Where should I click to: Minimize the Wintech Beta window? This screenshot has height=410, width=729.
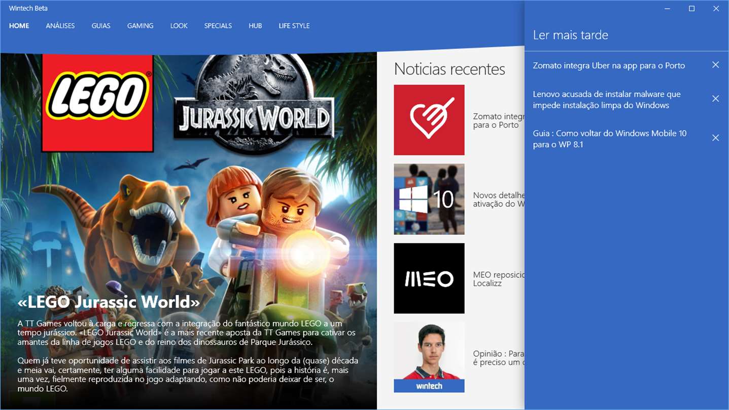click(668, 9)
